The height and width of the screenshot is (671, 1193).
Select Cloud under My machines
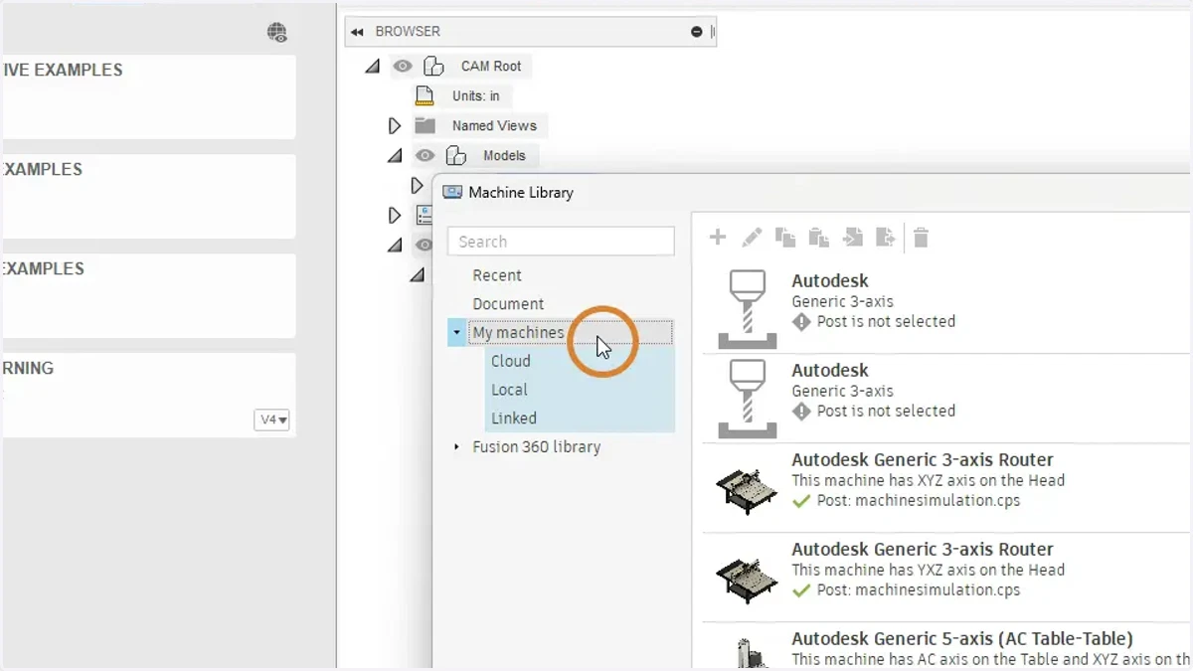tap(511, 361)
